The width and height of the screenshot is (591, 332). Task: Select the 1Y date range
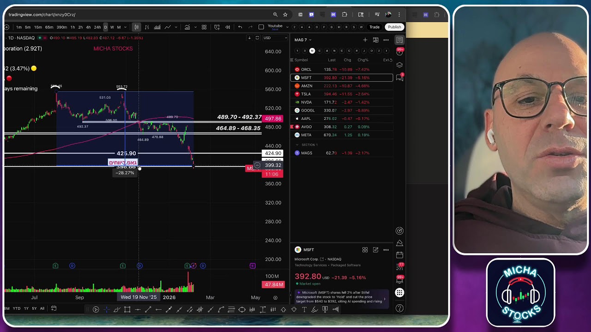(26, 308)
